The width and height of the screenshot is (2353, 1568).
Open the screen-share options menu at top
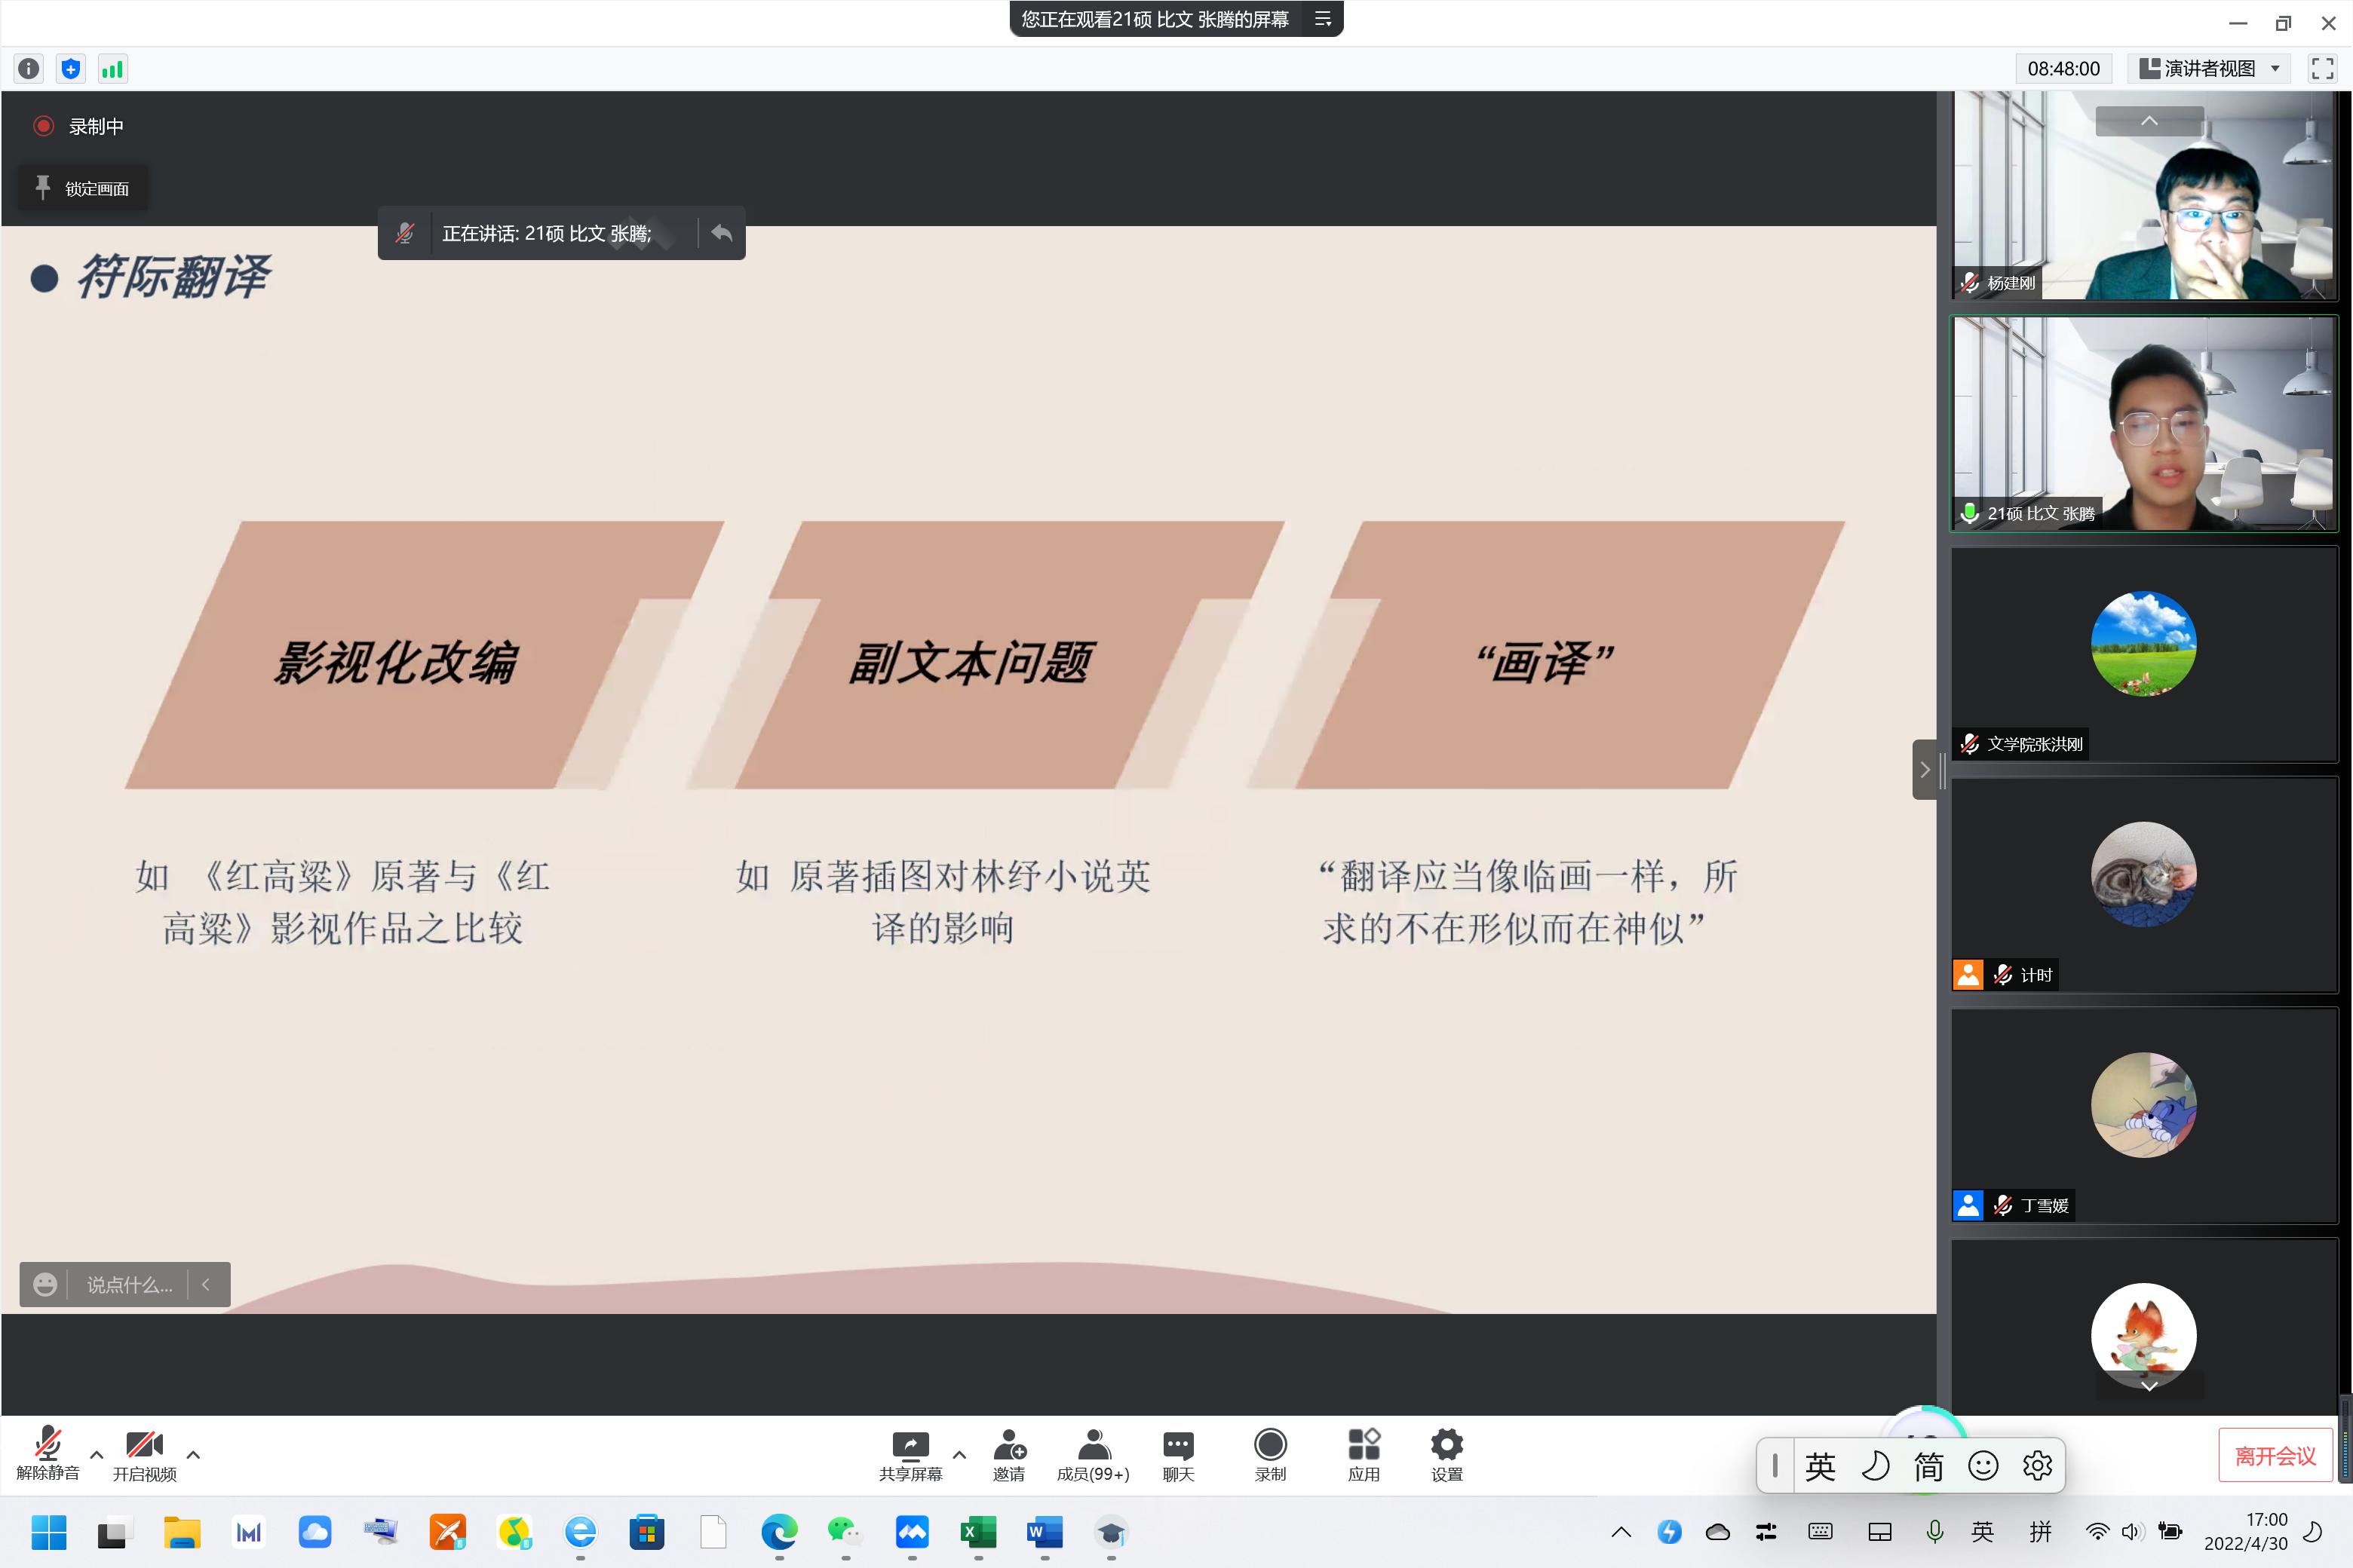[x=1323, y=19]
